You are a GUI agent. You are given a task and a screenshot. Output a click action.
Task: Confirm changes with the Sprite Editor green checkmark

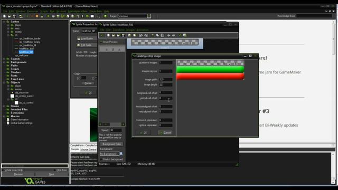point(102,35)
